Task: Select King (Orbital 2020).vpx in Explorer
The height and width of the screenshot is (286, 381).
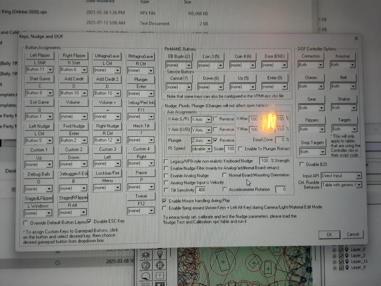Action: (x=24, y=12)
